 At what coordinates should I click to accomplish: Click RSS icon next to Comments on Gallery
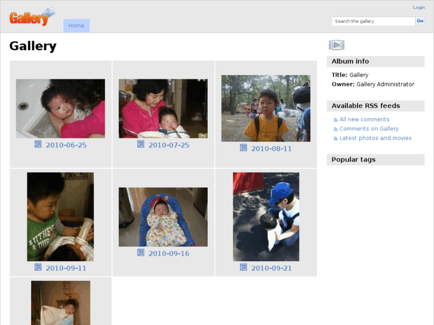[x=335, y=129]
